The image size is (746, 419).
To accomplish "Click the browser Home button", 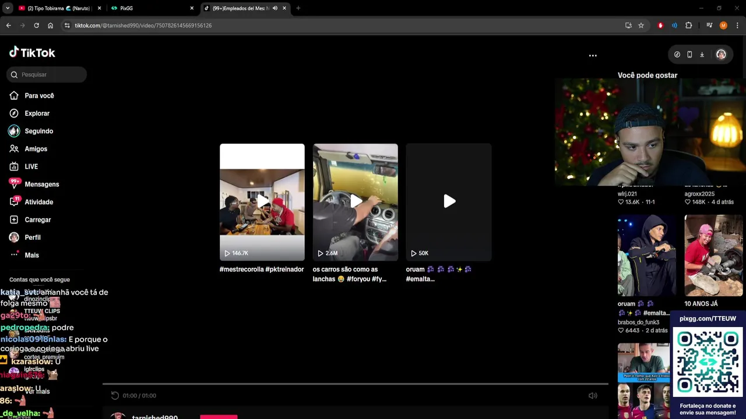I will 50,26.
